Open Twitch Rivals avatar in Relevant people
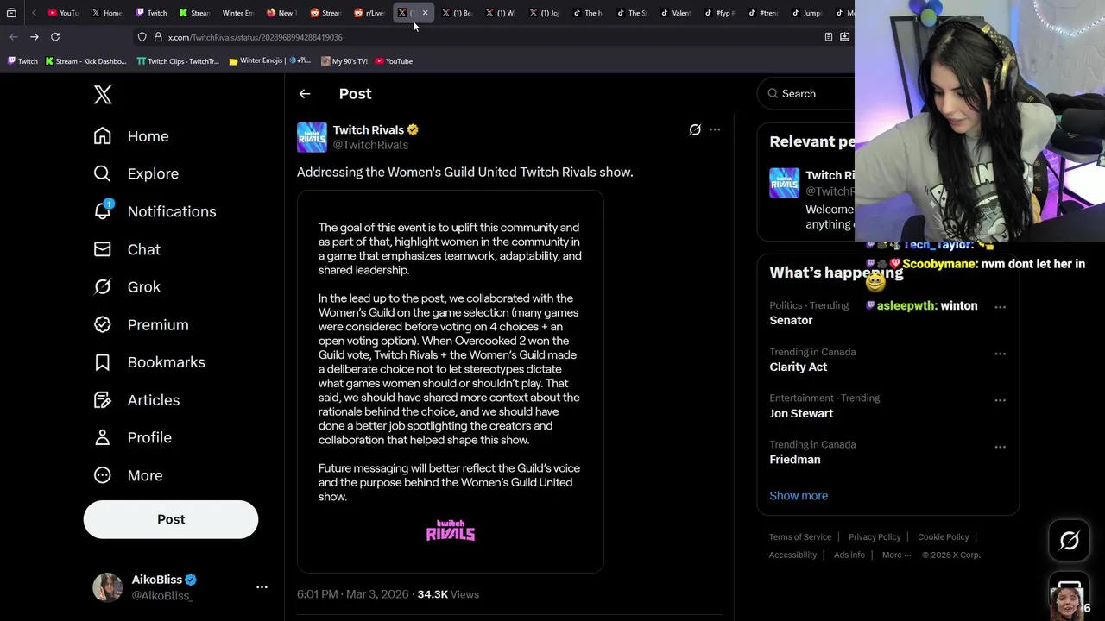Screen dimensions: 1105x621 tap(785, 183)
